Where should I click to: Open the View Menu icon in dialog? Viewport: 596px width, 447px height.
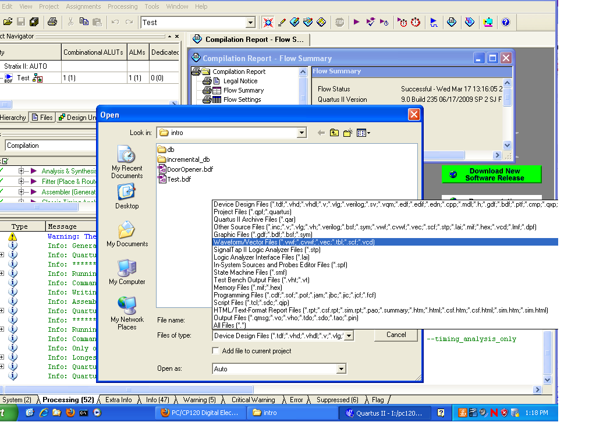click(x=363, y=133)
